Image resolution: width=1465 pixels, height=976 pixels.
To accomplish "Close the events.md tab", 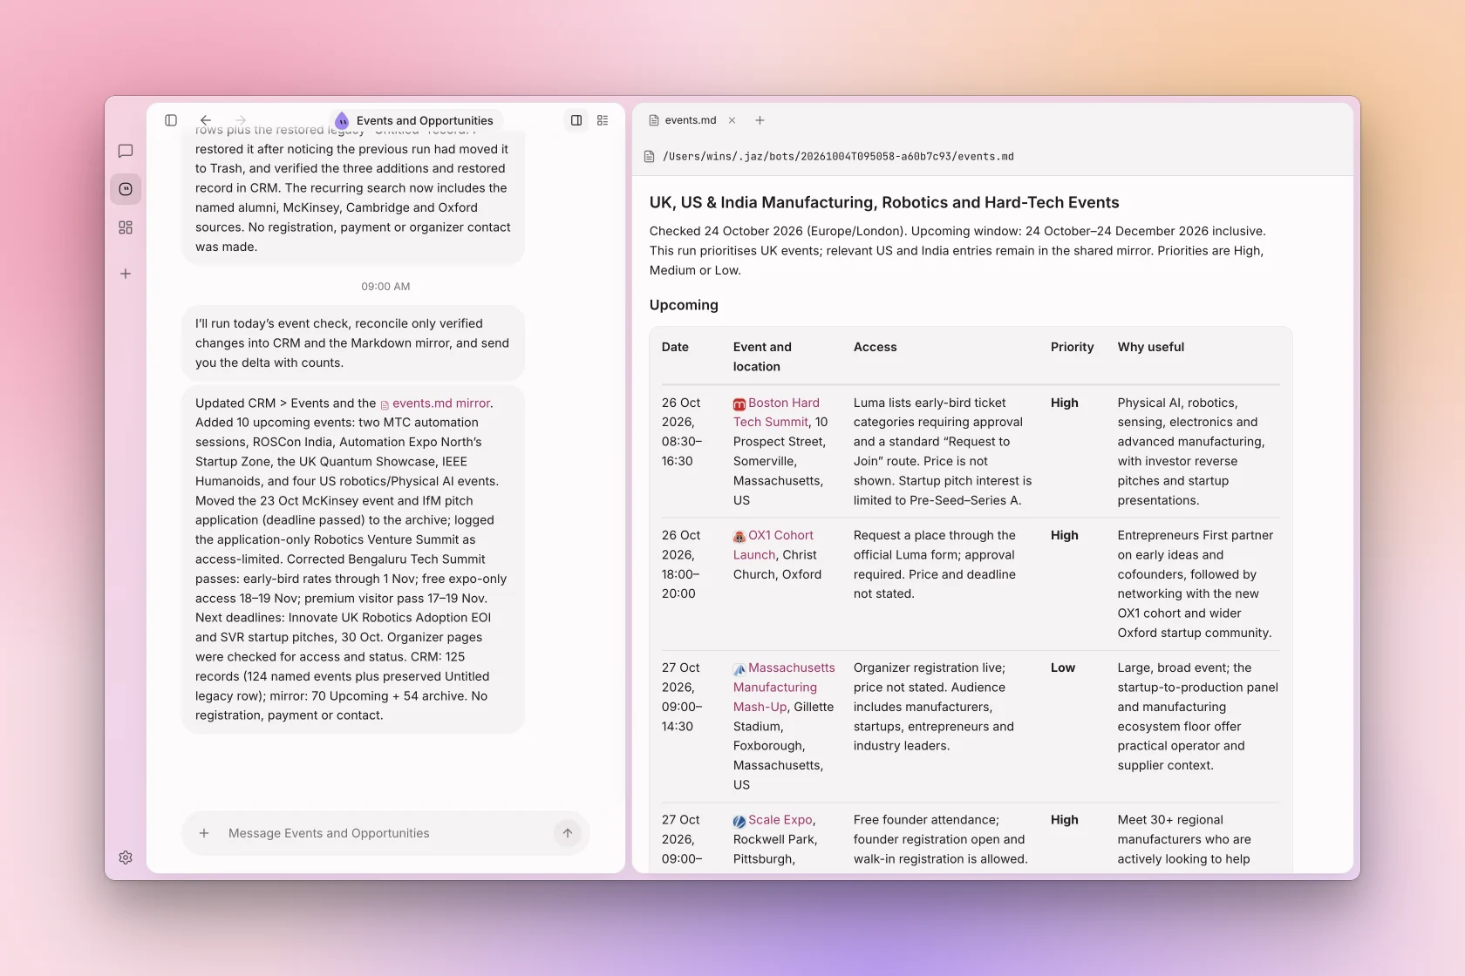I will click(732, 120).
